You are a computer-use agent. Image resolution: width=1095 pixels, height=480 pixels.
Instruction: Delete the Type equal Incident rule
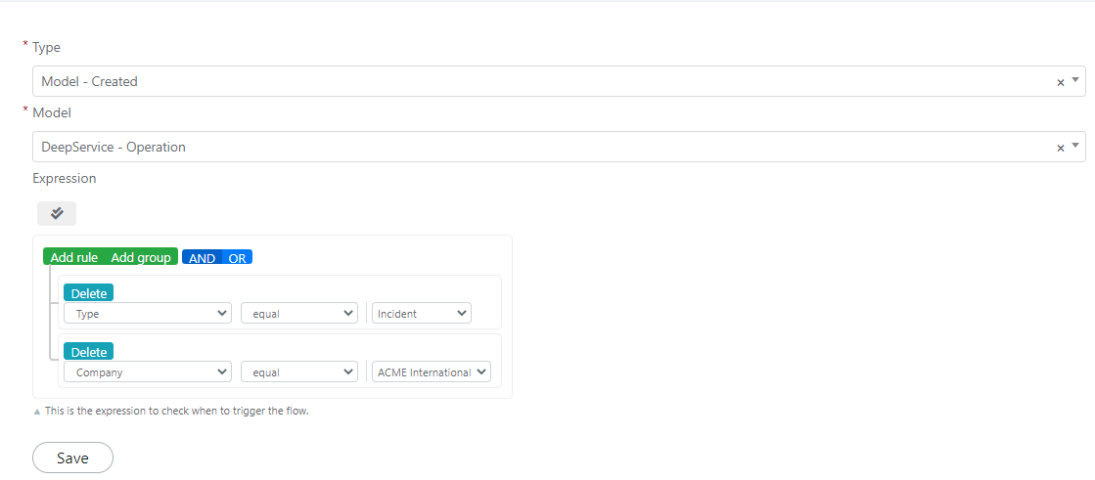[x=89, y=293]
